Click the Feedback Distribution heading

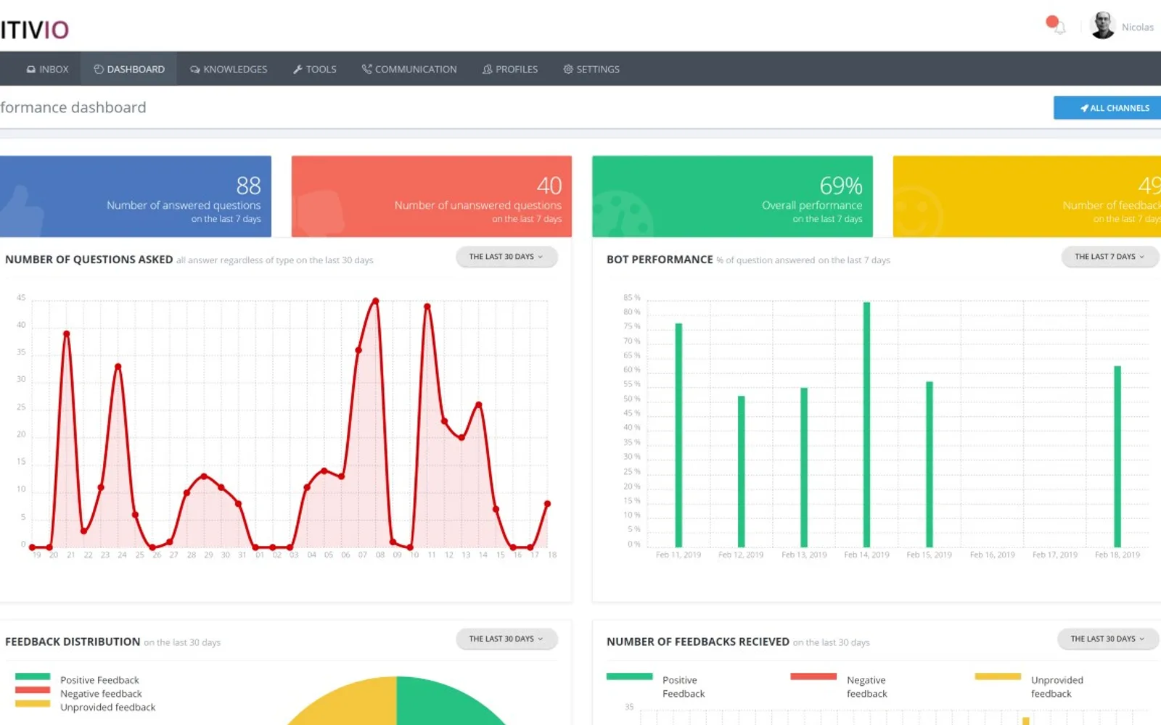pos(73,642)
